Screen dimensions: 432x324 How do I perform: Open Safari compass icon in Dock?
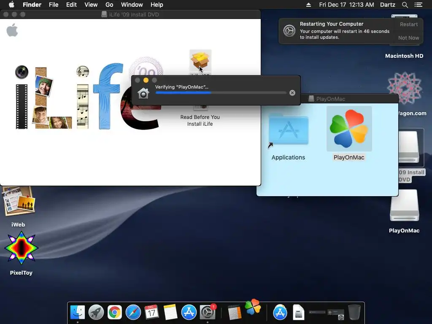coord(133,312)
